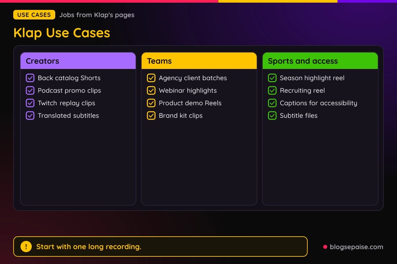Toggle the Podcast promo clips checkbox
The image size is (397, 264).
coord(30,90)
